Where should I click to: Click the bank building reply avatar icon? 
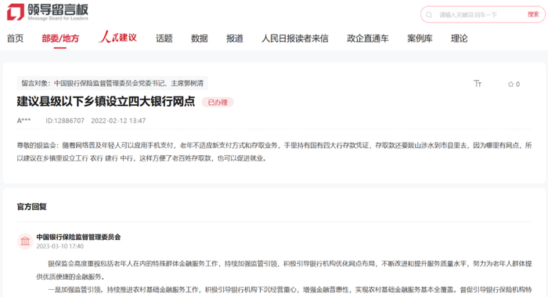[x=25, y=241]
